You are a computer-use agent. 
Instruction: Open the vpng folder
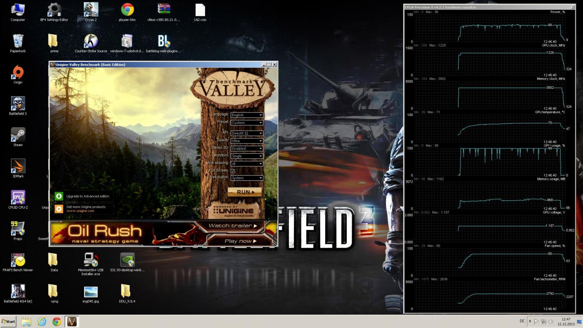coord(54,294)
